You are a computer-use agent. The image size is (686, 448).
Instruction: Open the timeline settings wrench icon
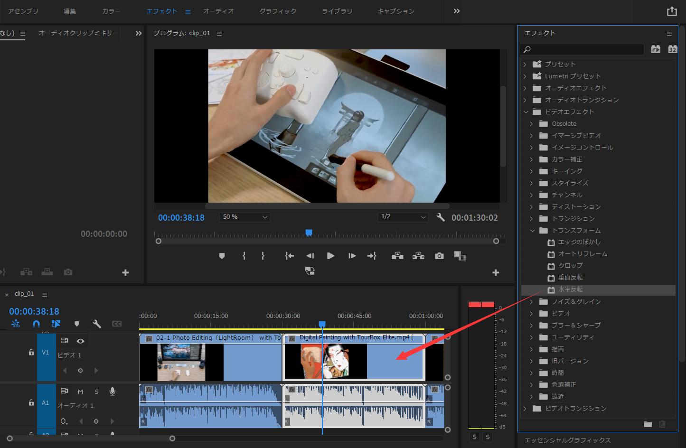(x=97, y=324)
